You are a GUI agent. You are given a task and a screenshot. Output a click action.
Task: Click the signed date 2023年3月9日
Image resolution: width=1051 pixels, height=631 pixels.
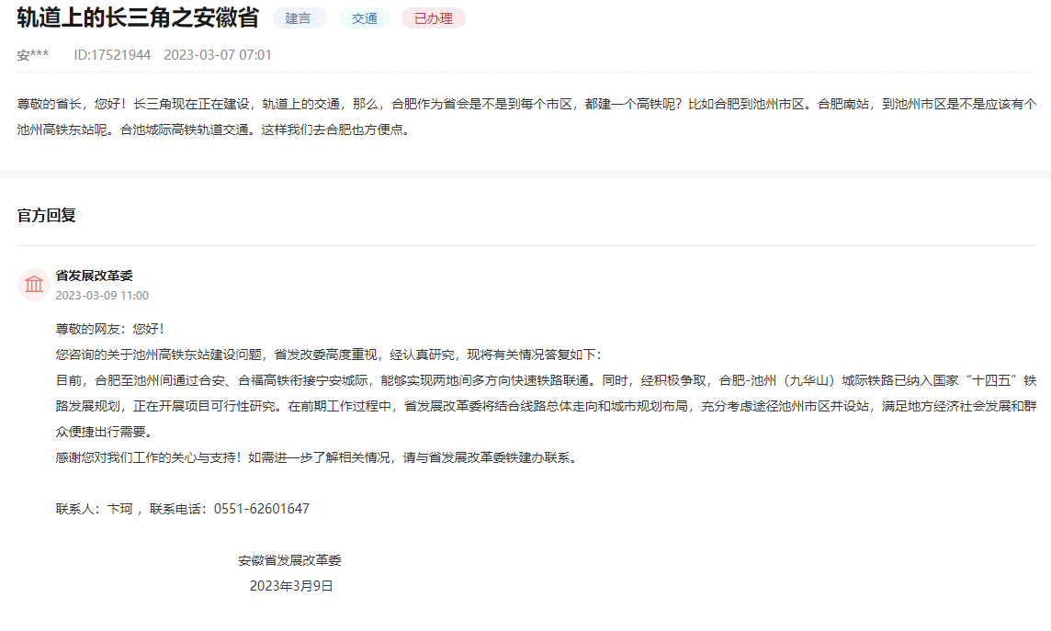(291, 586)
